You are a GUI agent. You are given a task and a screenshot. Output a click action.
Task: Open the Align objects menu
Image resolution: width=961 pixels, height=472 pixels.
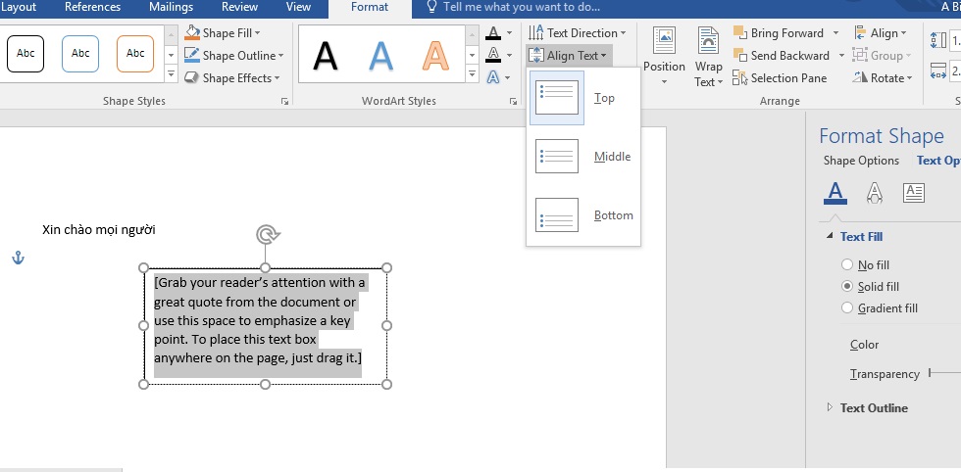pos(880,33)
